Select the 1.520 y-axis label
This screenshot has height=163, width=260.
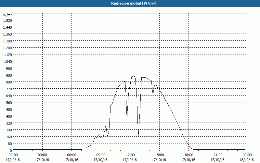click(7, 21)
